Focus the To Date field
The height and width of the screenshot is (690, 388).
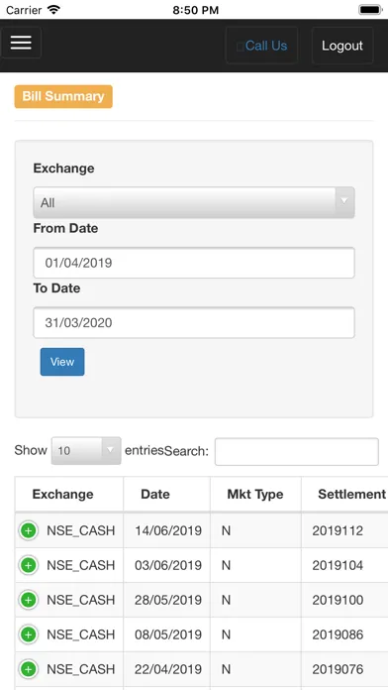coord(194,322)
